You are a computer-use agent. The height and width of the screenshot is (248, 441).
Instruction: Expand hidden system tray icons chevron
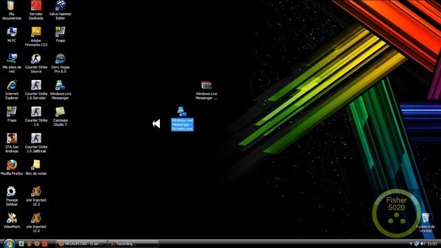pyautogui.click(x=411, y=244)
